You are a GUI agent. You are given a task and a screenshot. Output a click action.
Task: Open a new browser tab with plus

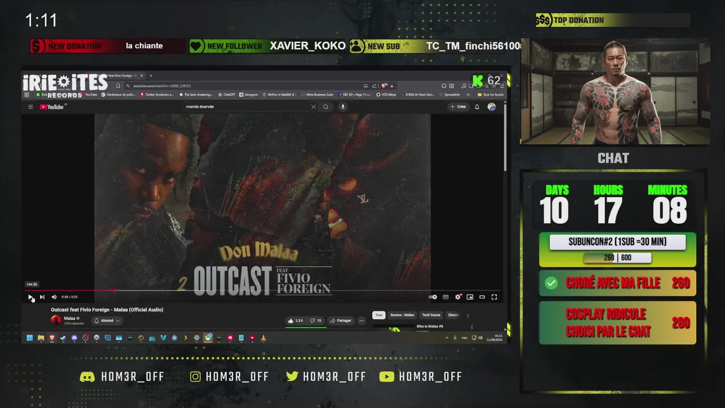tap(151, 75)
